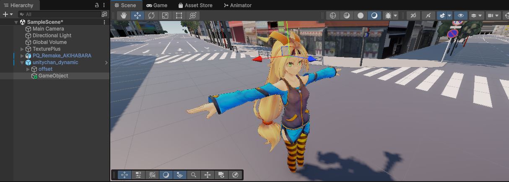
Task: Toggle grid snapping icon in bottom overlay
Action: click(x=152, y=175)
